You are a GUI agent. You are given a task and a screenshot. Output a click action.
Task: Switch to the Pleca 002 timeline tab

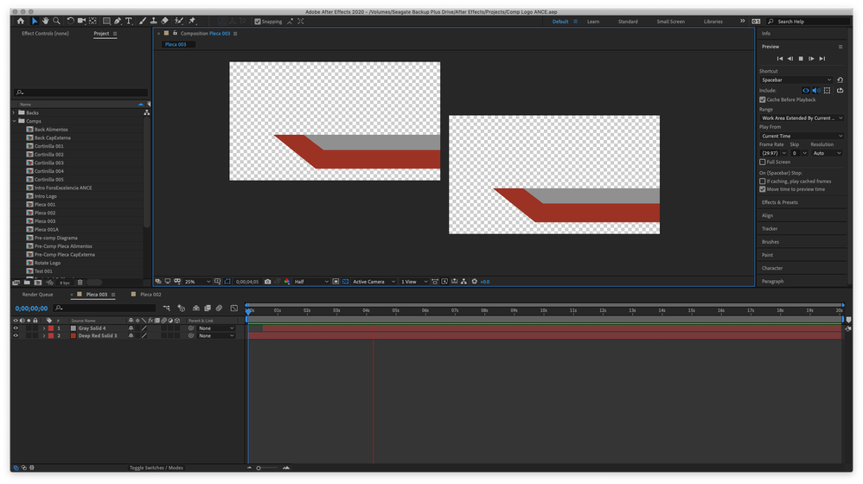coord(151,295)
